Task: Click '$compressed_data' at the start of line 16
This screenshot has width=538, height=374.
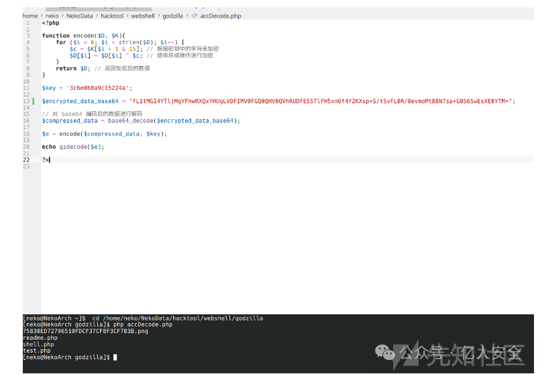Action: click(x=70, y=121)
